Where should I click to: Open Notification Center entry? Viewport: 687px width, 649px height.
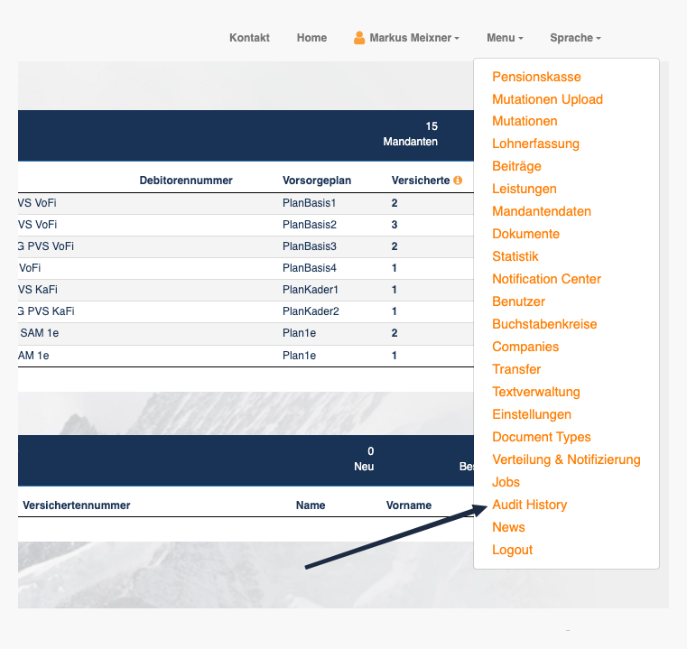pos(546,279)
